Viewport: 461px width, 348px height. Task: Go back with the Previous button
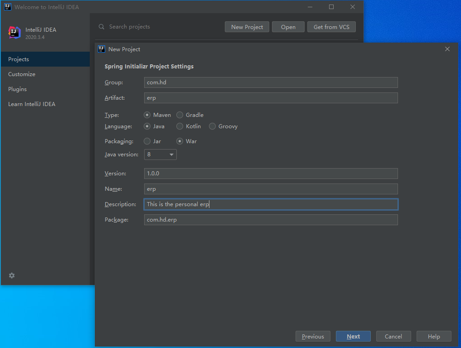tap(313, 336)
